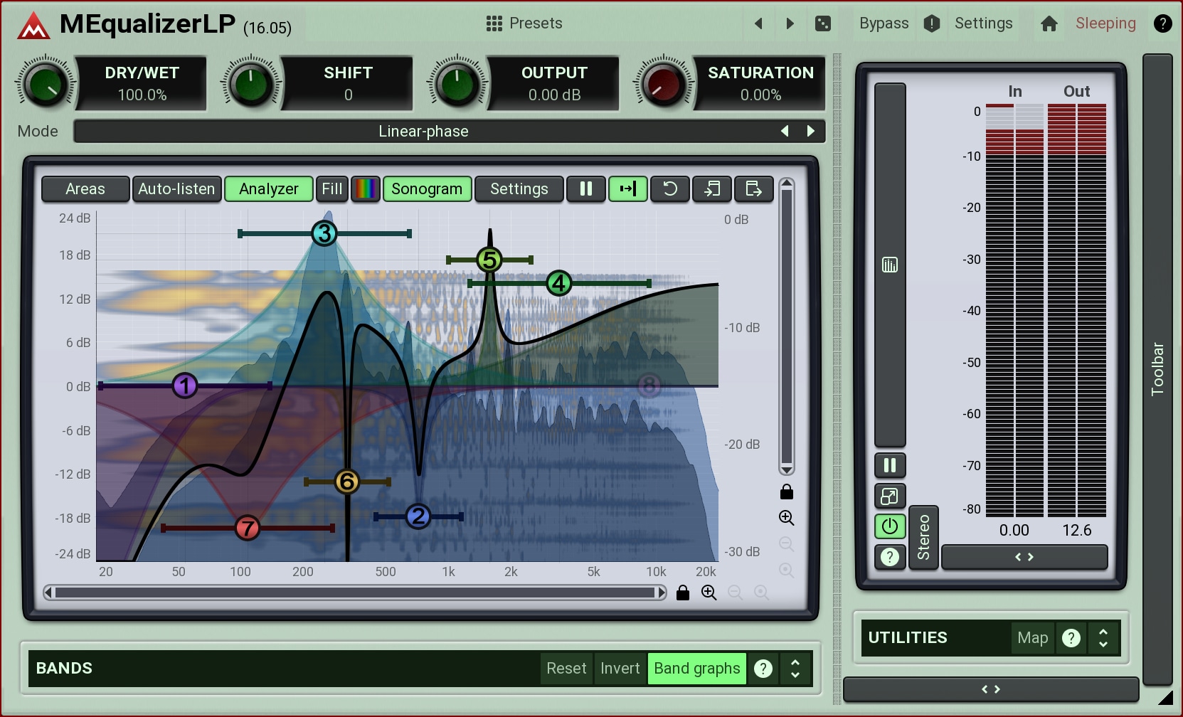Click the undo icon in graph toolbar
1183x717 pixels.
[670, 188]
